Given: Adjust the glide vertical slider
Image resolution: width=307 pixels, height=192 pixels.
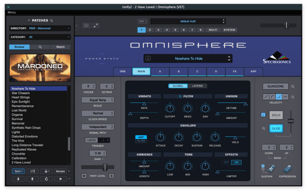Looking at the screenshot, I should (291, 121).
